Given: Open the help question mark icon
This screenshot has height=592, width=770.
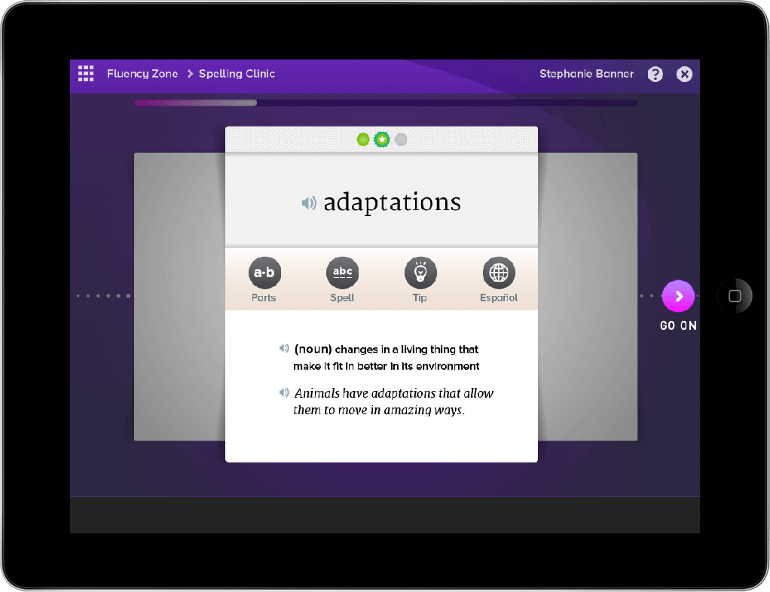Looking at the screenshot, I should tap(655, 74).
